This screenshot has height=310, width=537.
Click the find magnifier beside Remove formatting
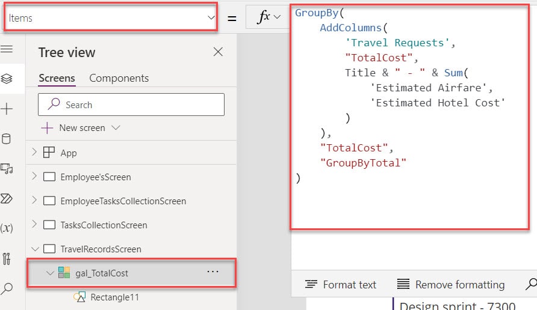531,284
